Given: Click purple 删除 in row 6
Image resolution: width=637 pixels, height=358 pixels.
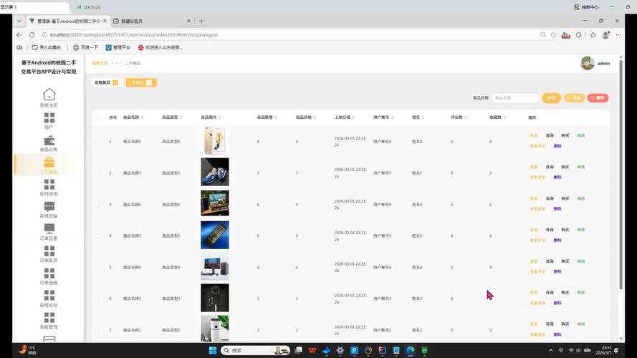Looking at the screenshot, I should click(x=557, y=303).
